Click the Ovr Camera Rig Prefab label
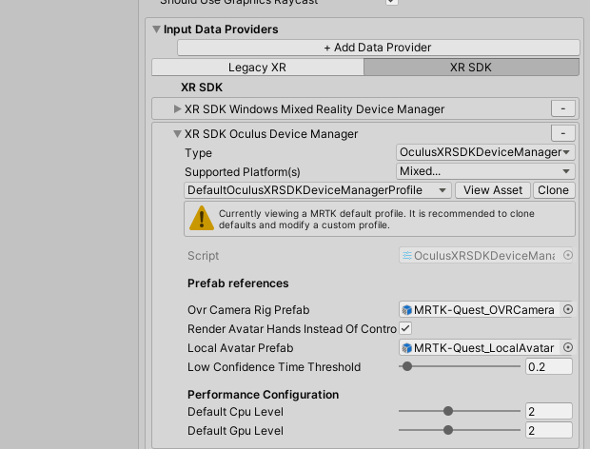The image size is (590, 449). click(x=248, y=310)
